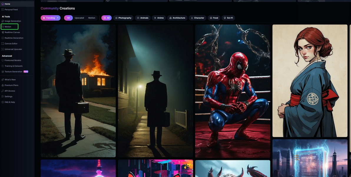
Task: Click the flame icon on Trending button
Action: 44,18
